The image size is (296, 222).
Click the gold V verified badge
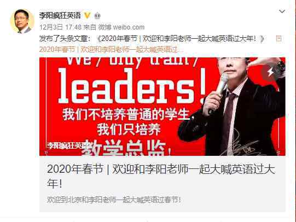click(x=87, y=16)
